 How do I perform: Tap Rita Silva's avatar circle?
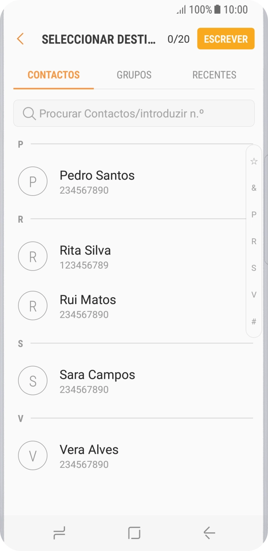point(33,256)
